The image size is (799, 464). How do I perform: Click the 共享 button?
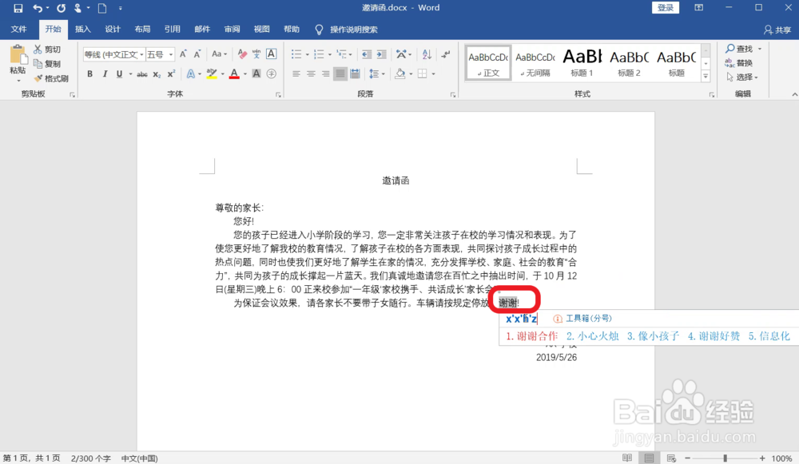777,30
